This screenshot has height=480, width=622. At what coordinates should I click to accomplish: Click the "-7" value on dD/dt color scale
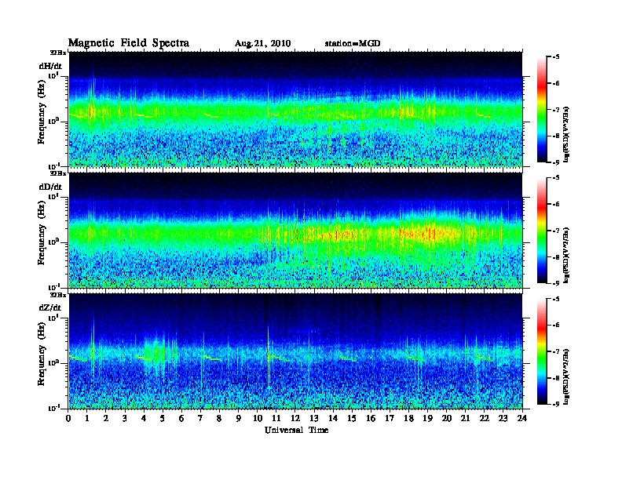click(556, 231)
